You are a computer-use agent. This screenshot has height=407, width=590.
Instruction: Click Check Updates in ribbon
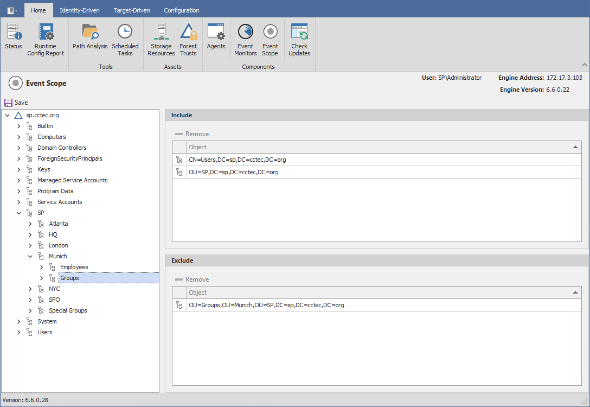point(299,39)
